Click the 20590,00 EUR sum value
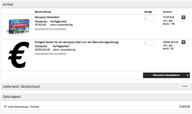 point(170,42)
